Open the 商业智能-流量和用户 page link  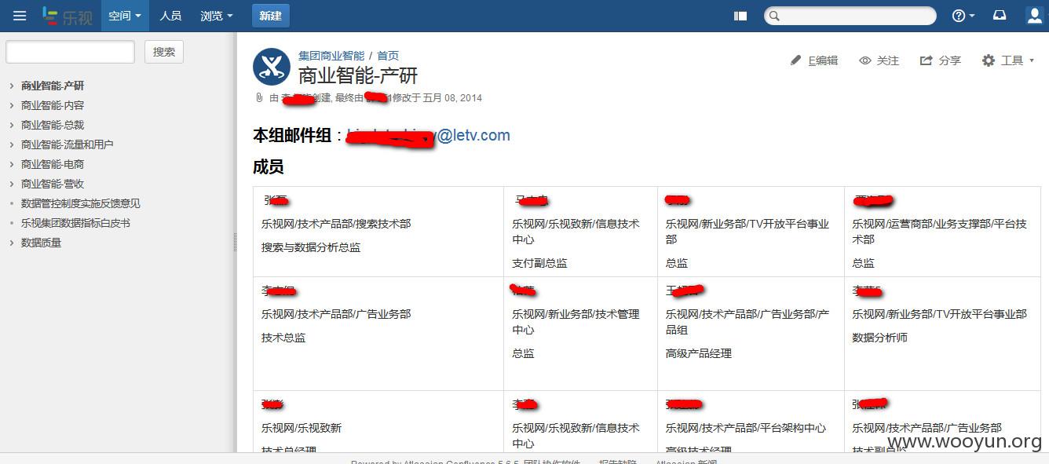point(68,144)
